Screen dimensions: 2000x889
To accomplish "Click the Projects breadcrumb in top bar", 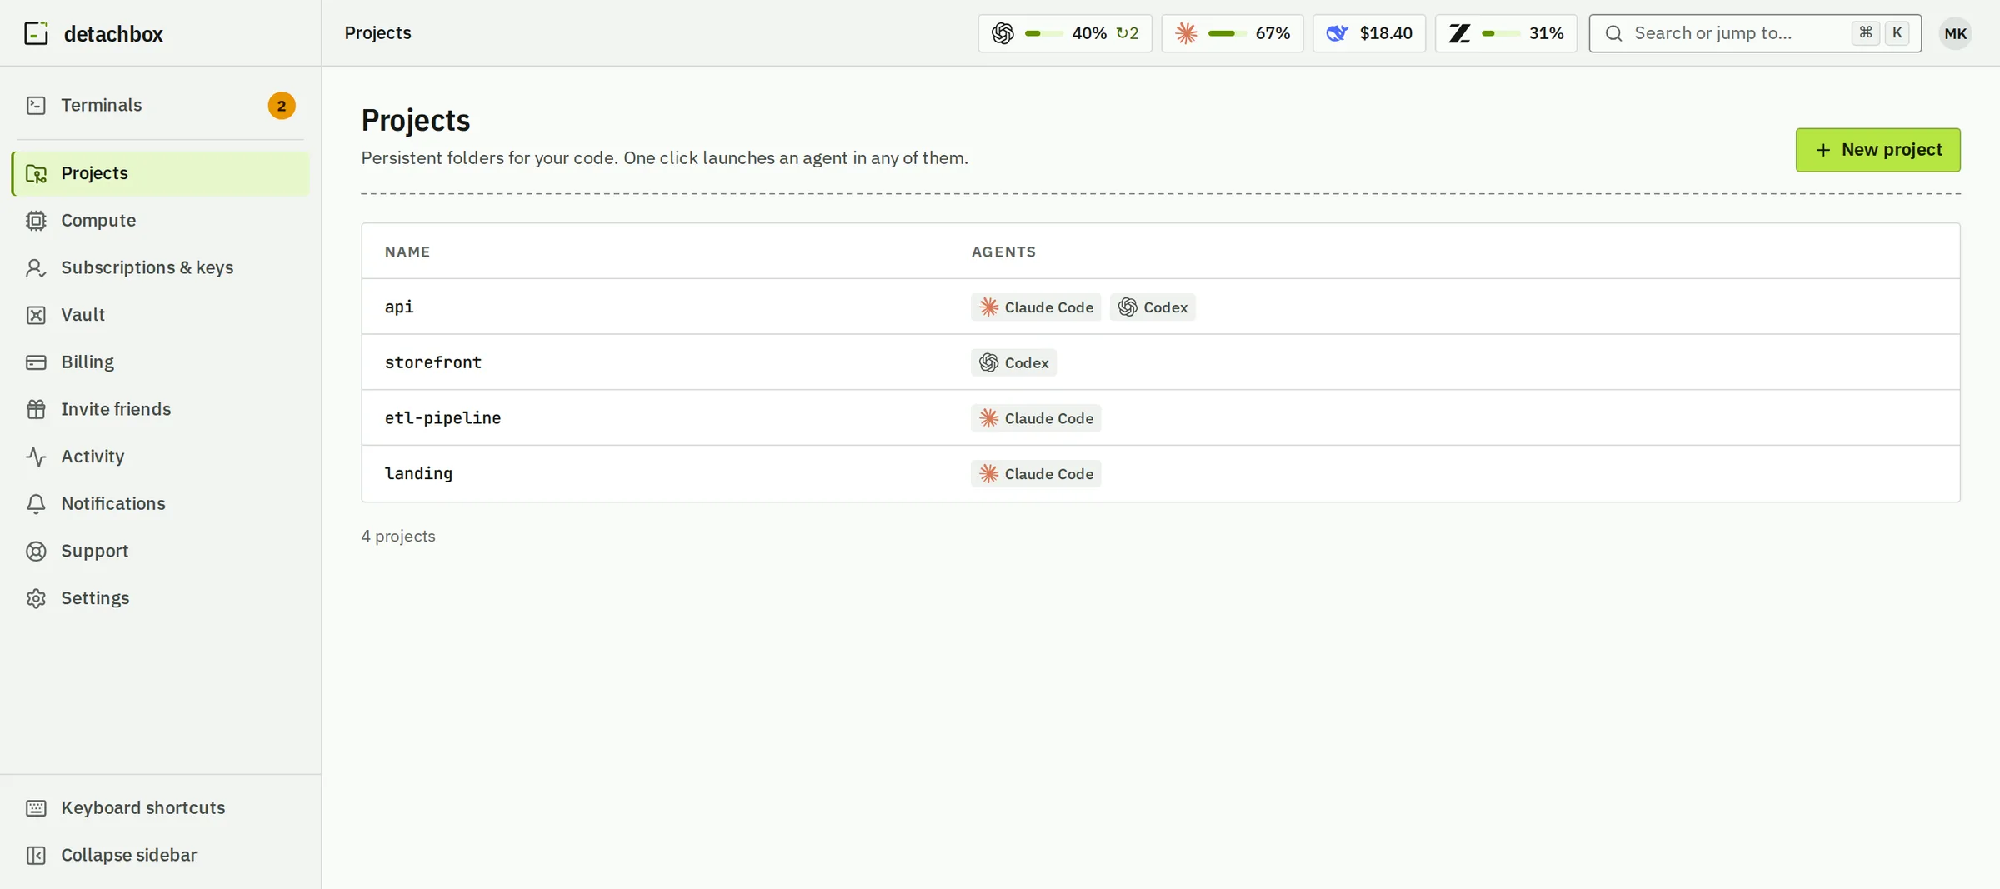I will [x=378, y=33].
